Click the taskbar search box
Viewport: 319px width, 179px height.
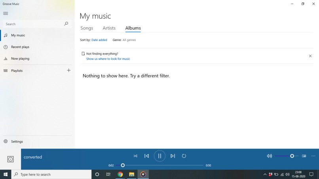(51, 174)
